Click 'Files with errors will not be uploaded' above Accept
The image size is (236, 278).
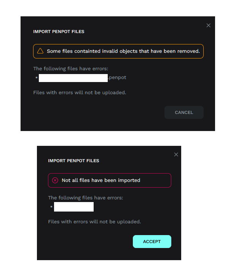point(94,221)
